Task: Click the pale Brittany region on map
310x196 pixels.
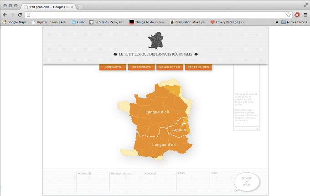Action: tap(124, 107)
